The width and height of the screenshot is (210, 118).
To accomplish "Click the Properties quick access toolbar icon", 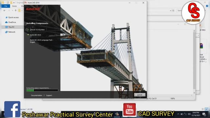I will tap(8, 3).
